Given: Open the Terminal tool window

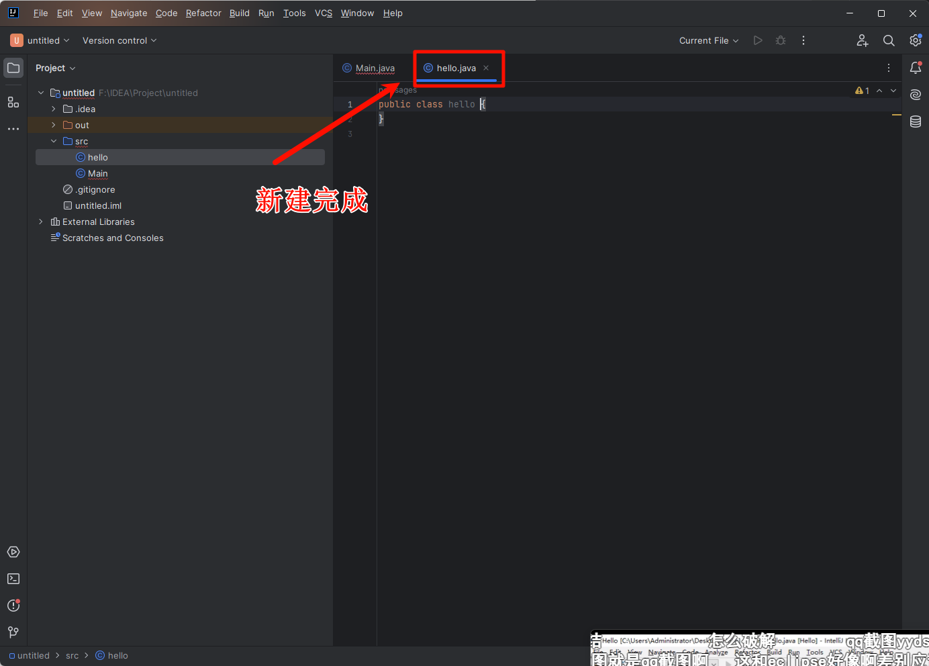Looking at the screenshot, I should [13, 579].
